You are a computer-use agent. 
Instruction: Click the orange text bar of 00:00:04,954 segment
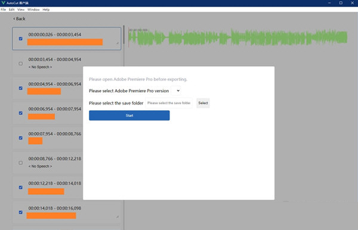44,91
